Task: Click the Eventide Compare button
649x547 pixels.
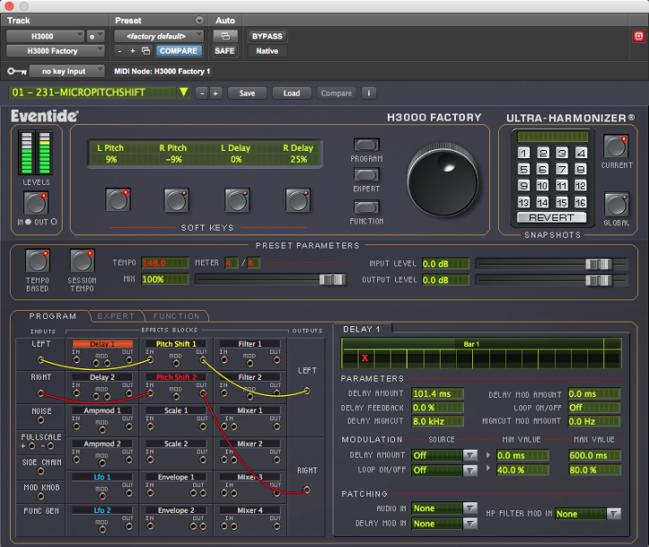Action: tap(336, 93)
